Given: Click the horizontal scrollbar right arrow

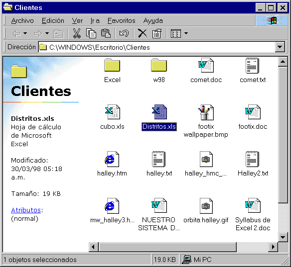Looking at the screenshot, I should (273, 247).
